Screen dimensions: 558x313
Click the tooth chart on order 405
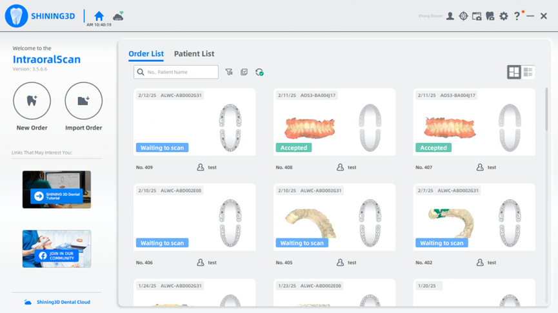[370, 223]
